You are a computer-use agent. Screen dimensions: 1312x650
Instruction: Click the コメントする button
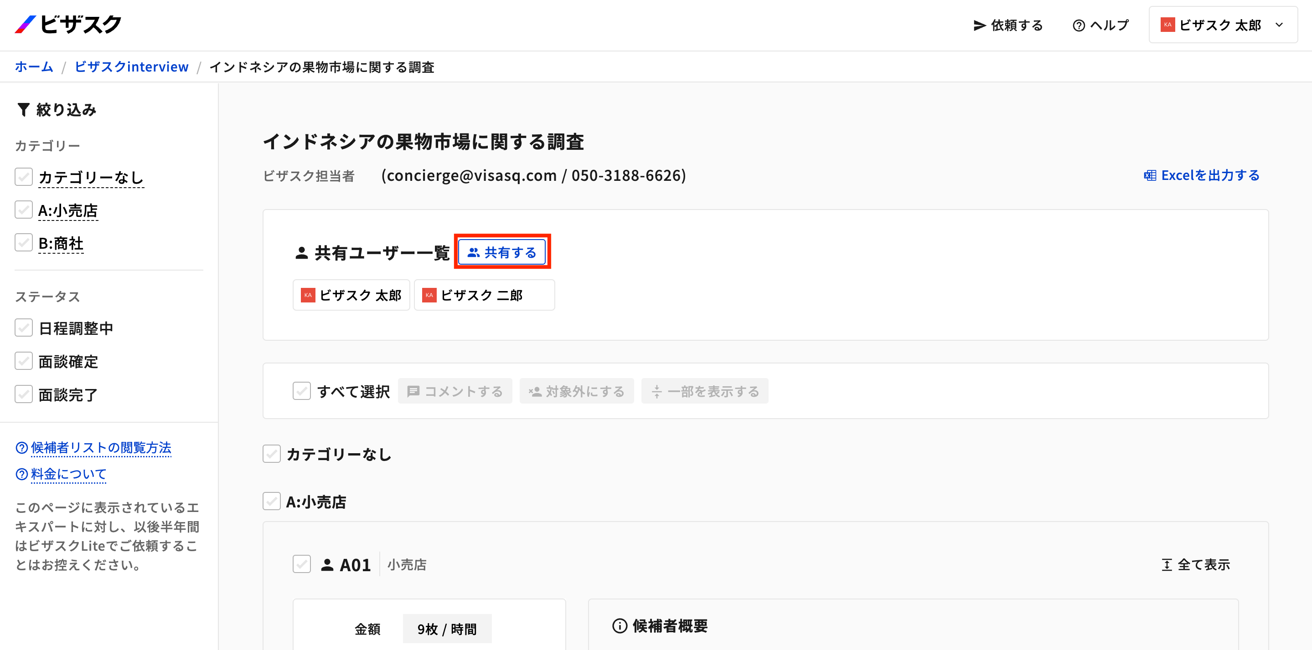pyautogui.click(x=455, y=391)
